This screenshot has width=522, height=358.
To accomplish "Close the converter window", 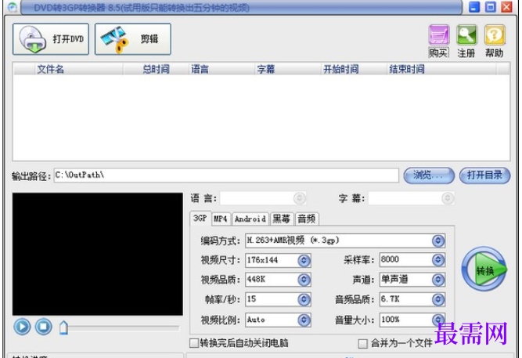I will coord(506,7).
